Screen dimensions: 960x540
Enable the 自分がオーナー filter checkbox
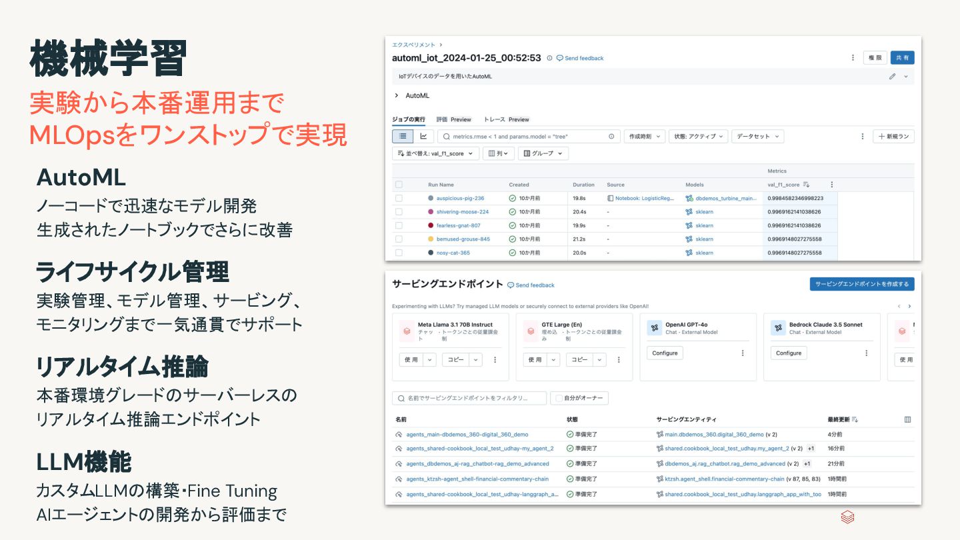tap(559, 398)
